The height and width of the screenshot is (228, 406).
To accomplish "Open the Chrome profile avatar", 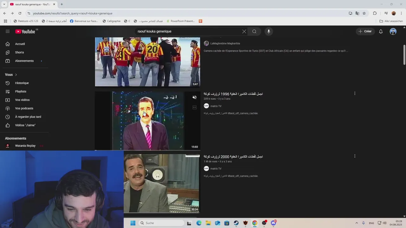I will (394, 13).
